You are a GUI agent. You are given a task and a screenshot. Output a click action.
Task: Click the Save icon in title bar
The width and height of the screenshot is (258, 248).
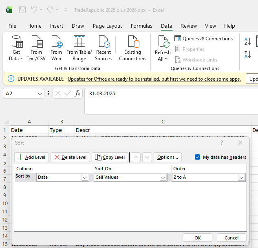click(22, 9)
